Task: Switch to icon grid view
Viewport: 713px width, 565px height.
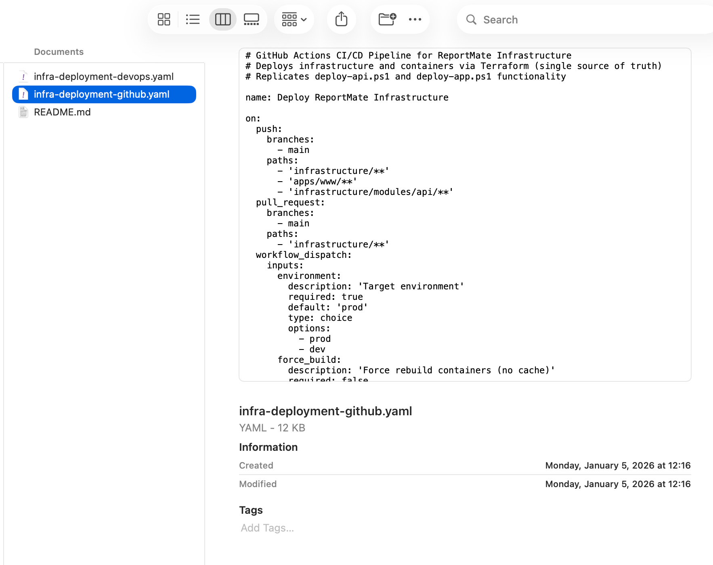Action: (x=164, y=19)
